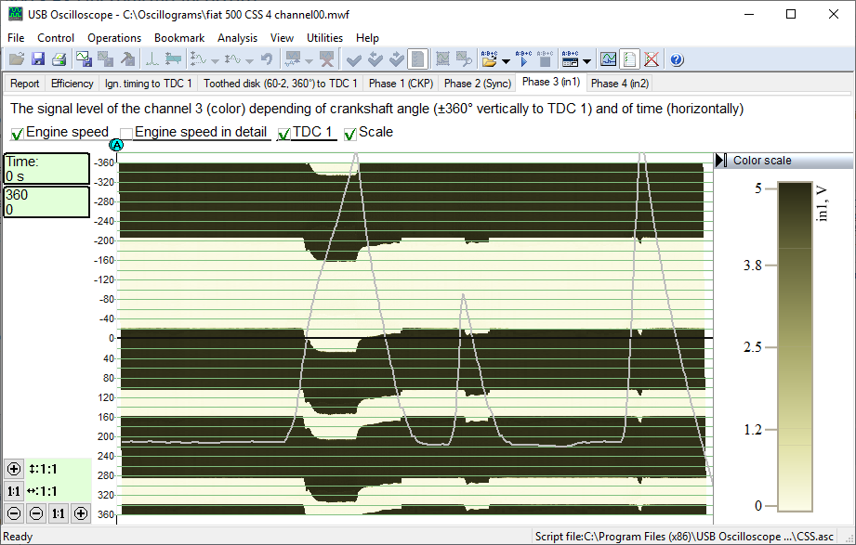Save the current oscillogram
The image size is (856, 545).
coord(37,58)
